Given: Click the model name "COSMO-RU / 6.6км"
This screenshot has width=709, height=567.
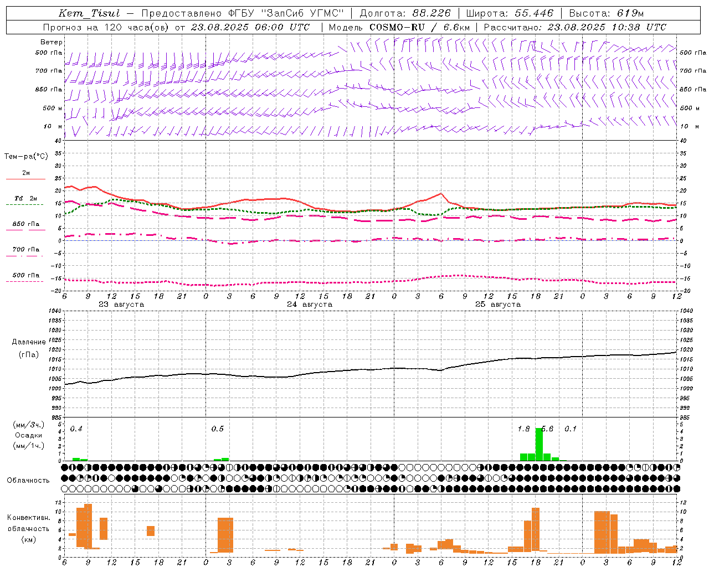Looking at the screenshot, I should click(420, 27).
